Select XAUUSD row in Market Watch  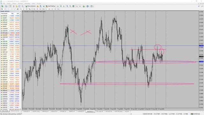[10, 35]
